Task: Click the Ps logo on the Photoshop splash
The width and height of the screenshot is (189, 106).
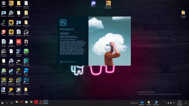Action: 63,23
